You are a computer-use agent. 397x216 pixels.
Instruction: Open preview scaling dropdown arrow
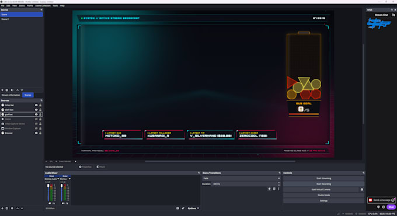(x=75, y=161)
